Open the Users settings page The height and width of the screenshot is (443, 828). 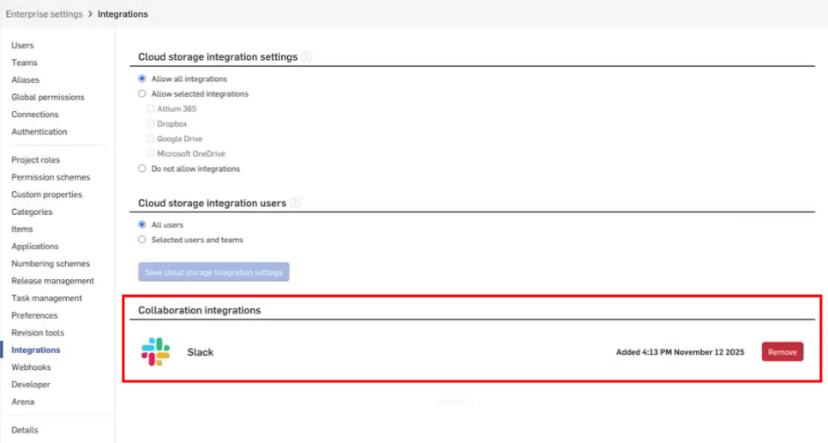point(23,46)
